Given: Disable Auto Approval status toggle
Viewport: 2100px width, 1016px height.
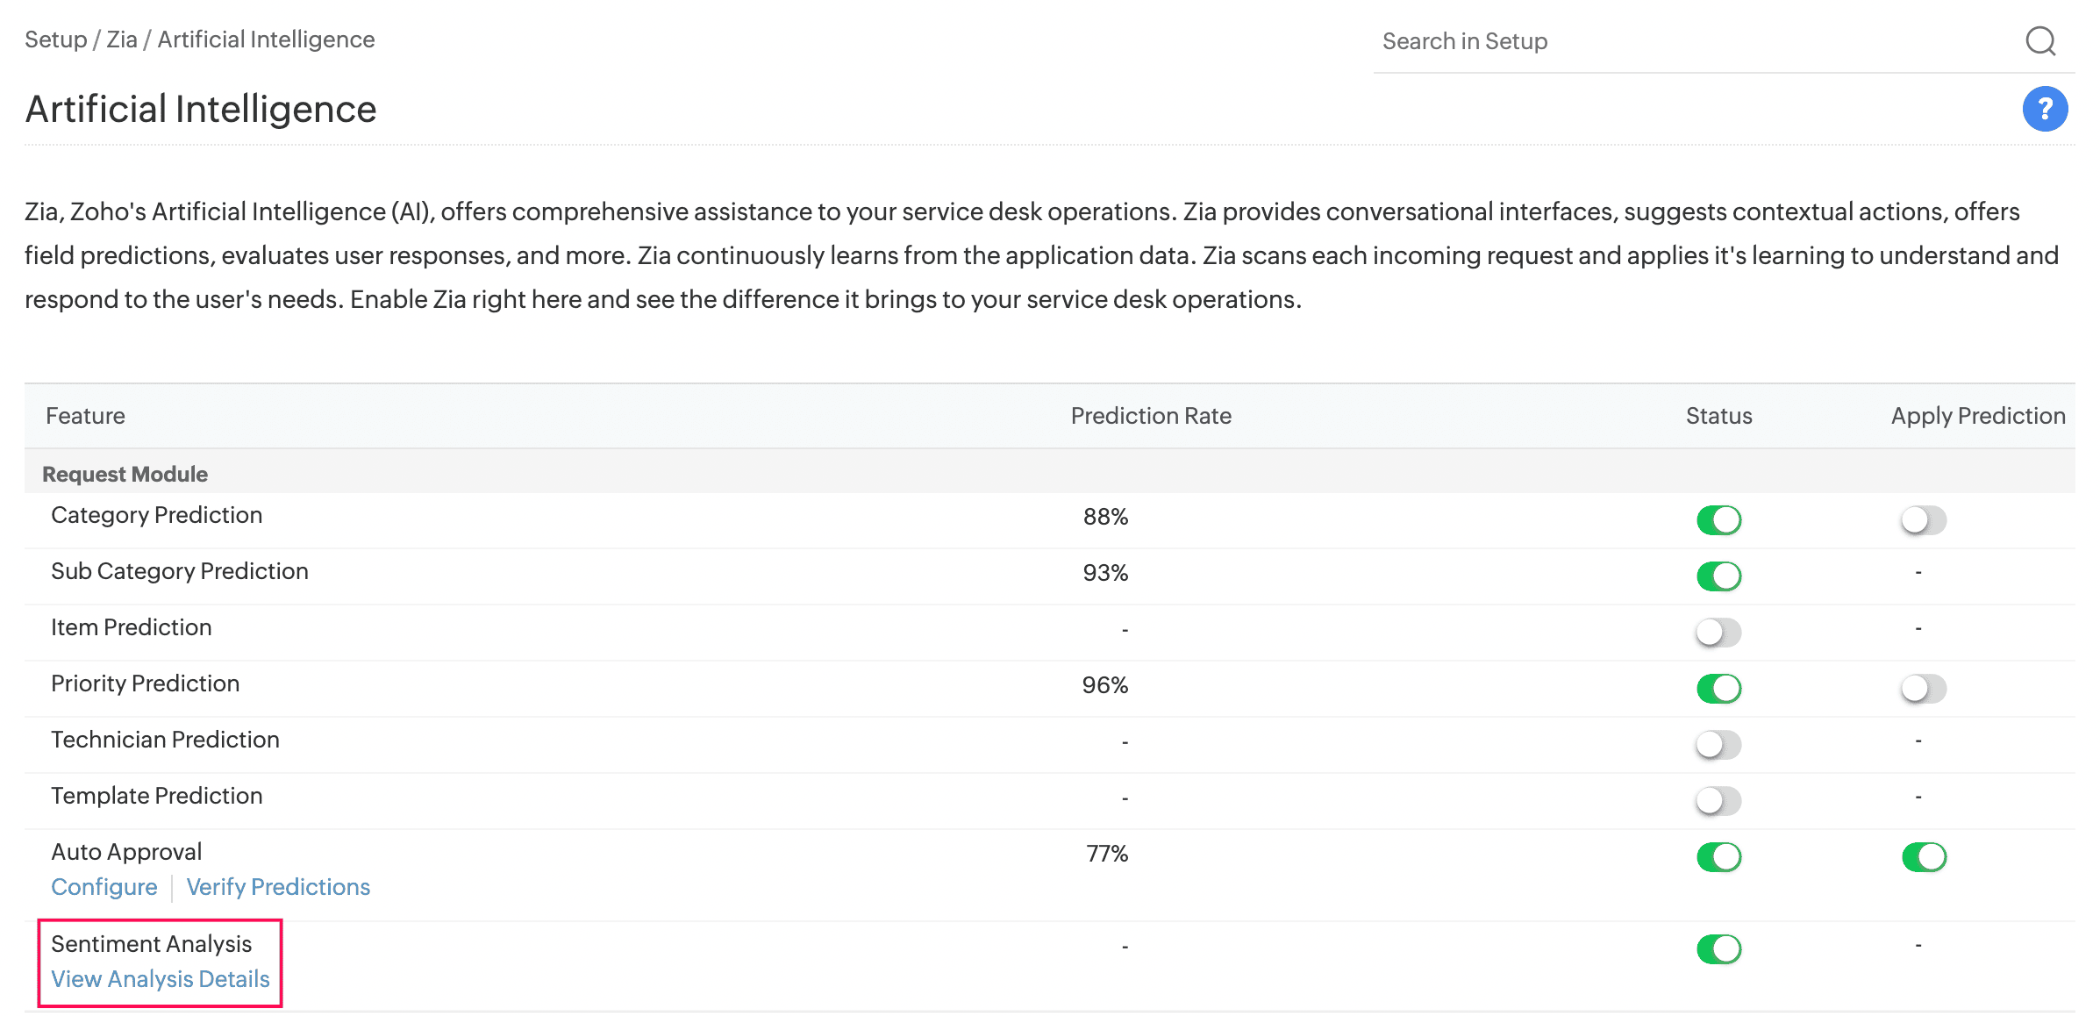Looking at the screenshot, I should point(1718,856).
